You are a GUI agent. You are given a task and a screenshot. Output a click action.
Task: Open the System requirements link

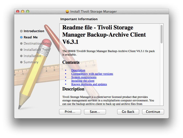84,77
